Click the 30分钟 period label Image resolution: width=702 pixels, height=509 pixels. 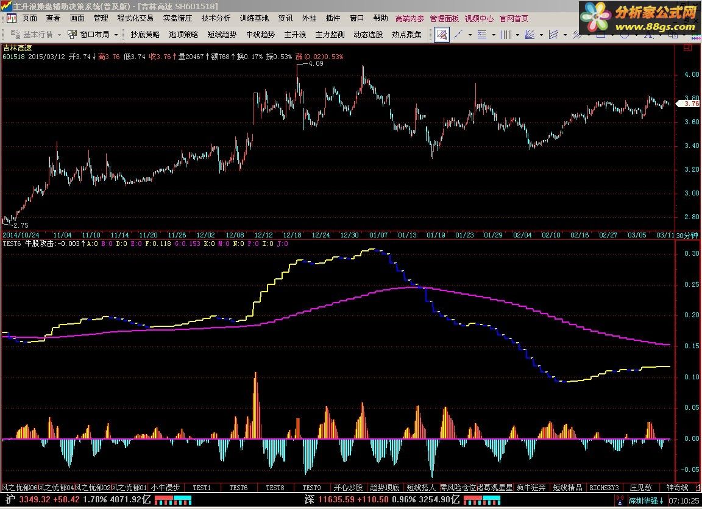[687, 235]
